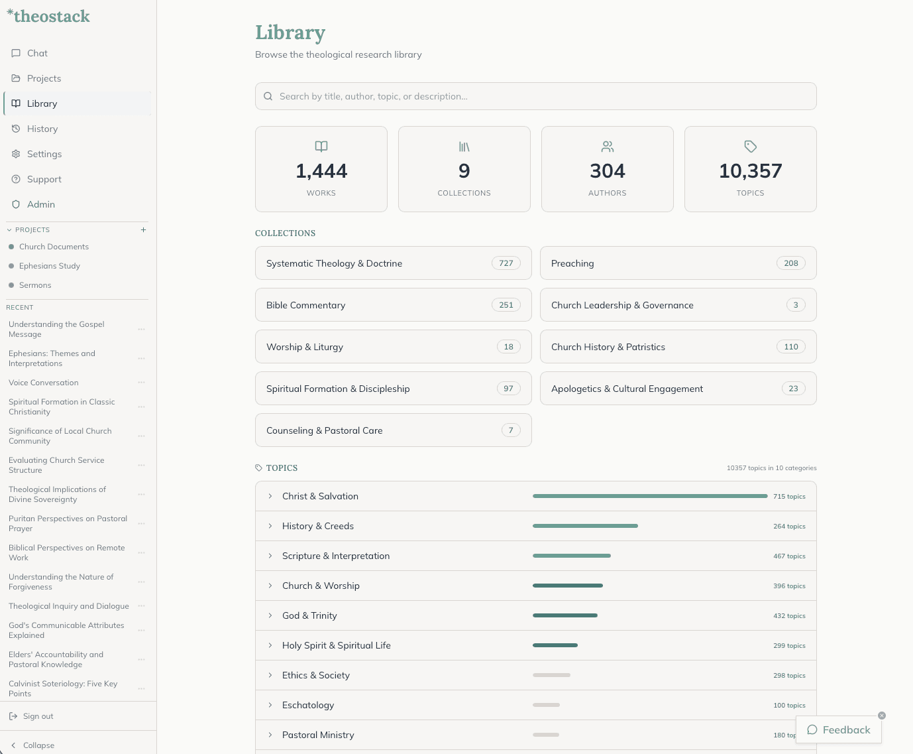Viewport: 913px width, 754px height.
Task: Open the Preaching collection
Action: (x=678, y=263)
